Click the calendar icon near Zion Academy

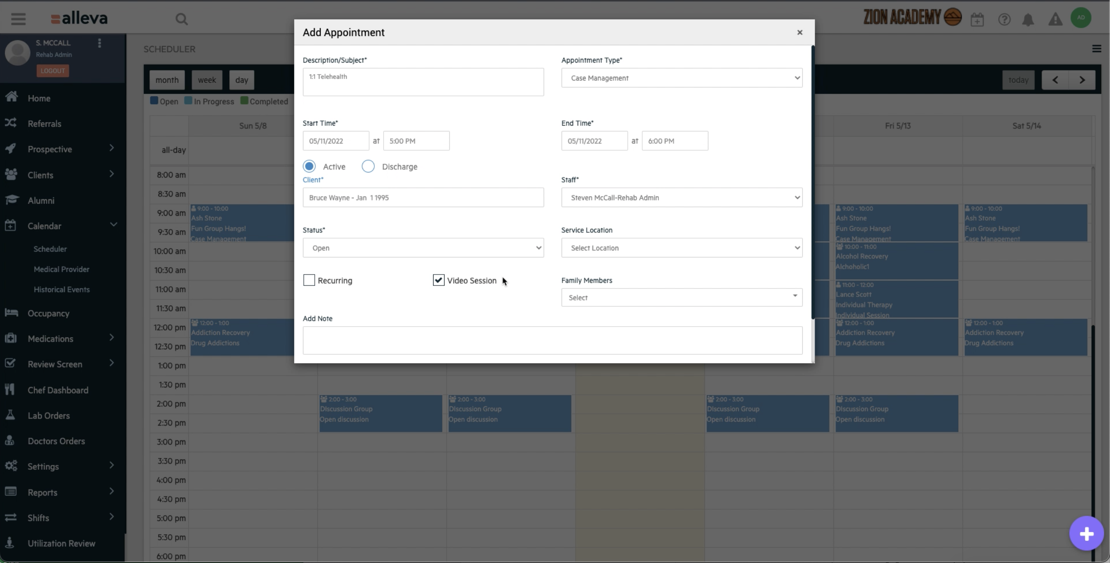pos(978,19)
